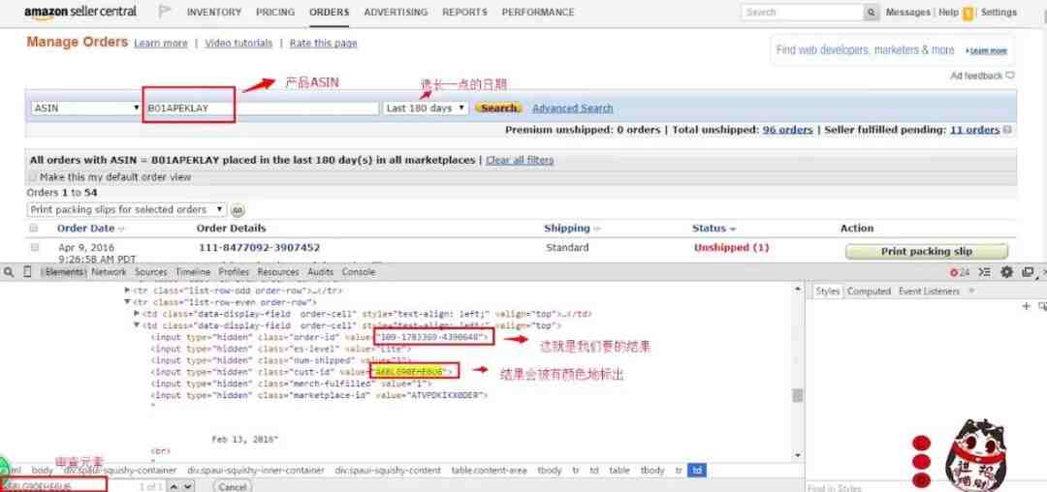The image size is (1047, 492).
Task: Open the INVENTORY menu
Action: coord(213,12)
